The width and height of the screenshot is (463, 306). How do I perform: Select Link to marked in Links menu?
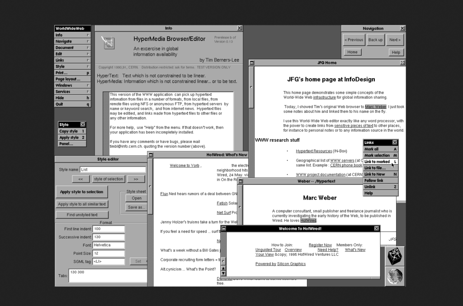377,162
